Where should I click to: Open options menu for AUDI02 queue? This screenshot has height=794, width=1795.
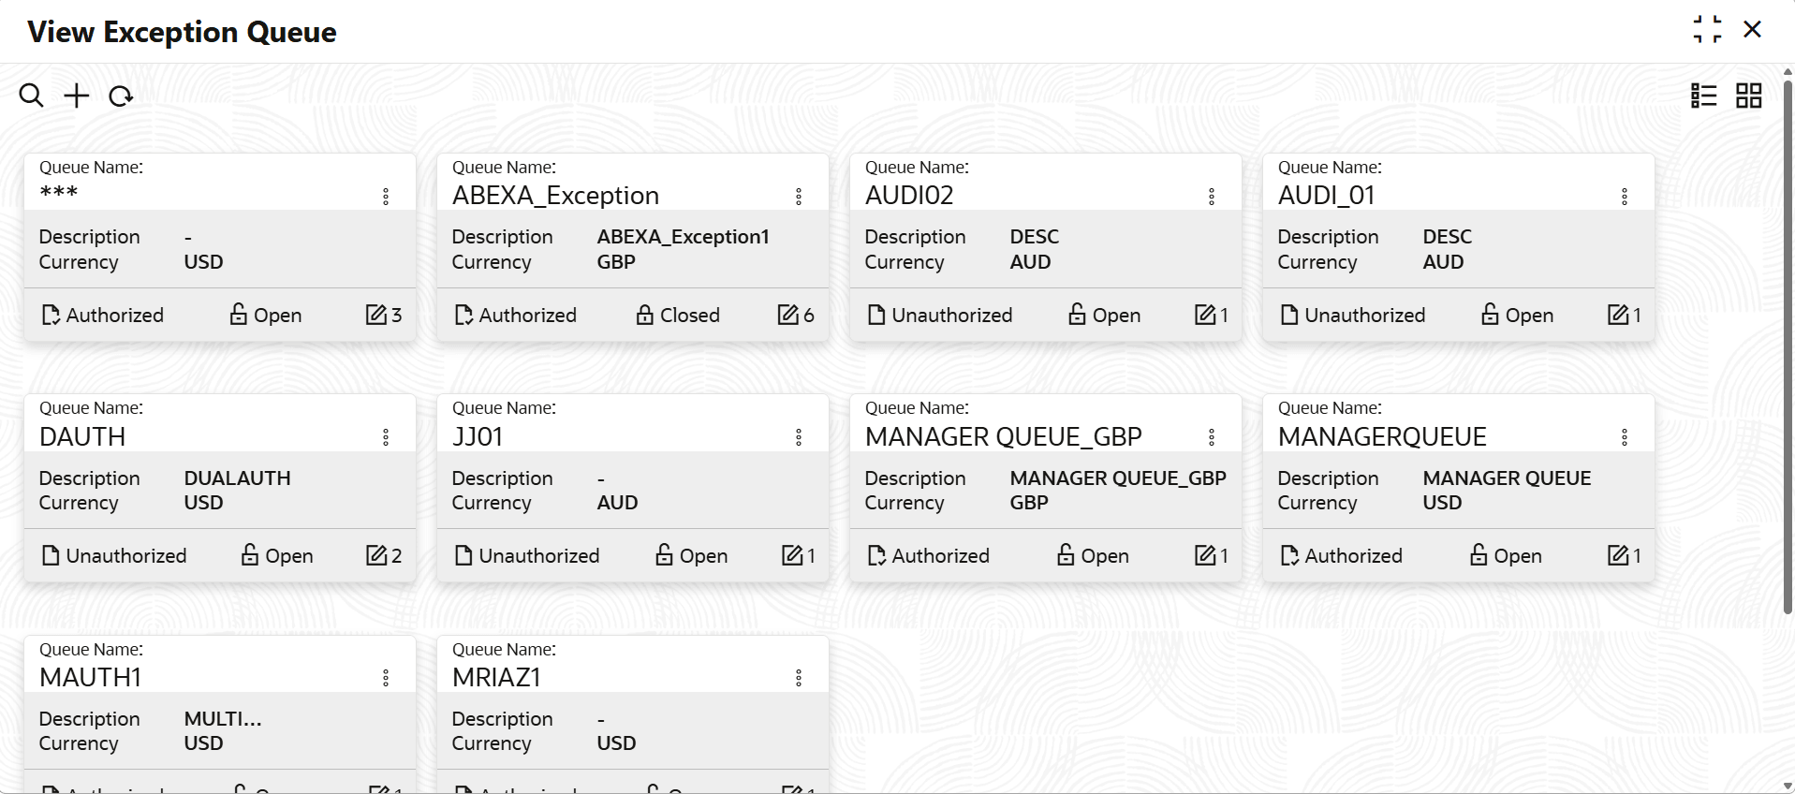click(x=1212, y=197)
